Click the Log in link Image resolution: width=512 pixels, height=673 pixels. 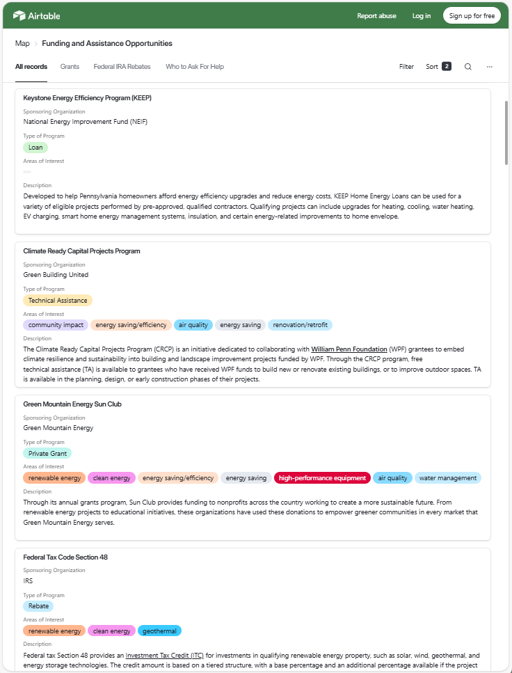coord(422,15)
